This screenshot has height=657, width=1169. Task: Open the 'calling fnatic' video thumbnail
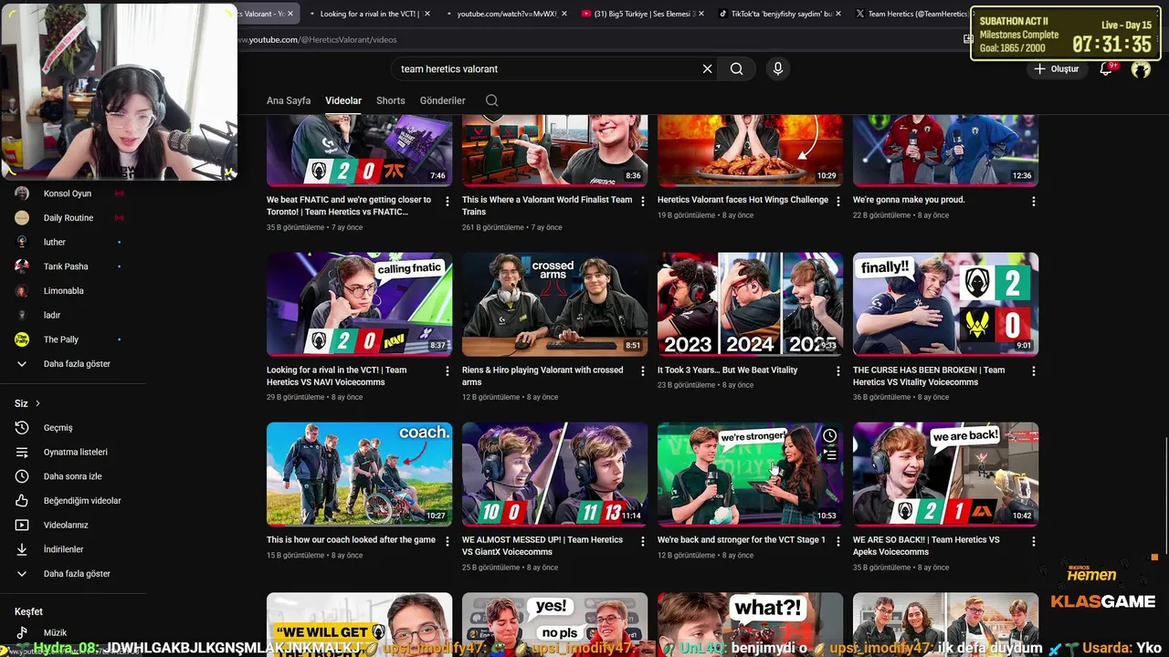(359, 304)
